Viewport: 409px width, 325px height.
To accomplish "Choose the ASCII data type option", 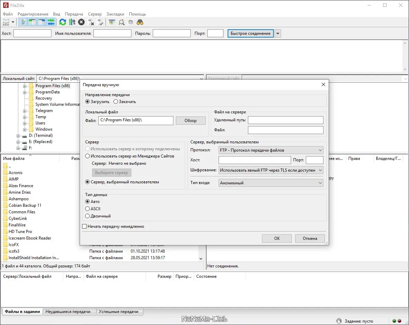I will (88, 209).
